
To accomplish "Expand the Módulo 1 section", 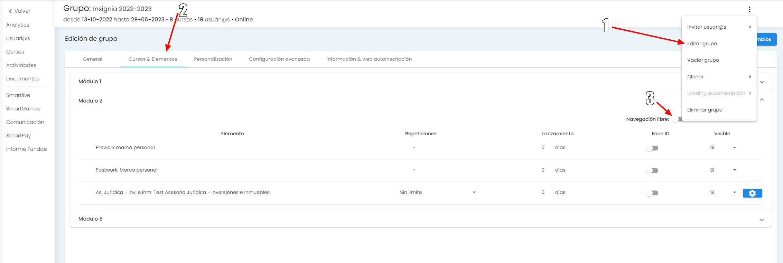I will point(762,82).
